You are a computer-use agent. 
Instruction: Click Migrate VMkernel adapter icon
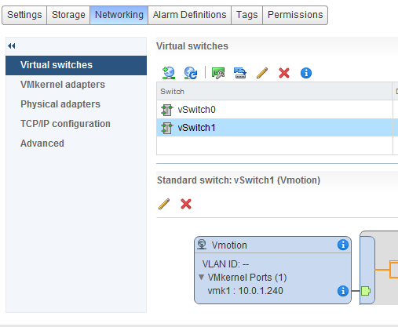pos(240,73)
